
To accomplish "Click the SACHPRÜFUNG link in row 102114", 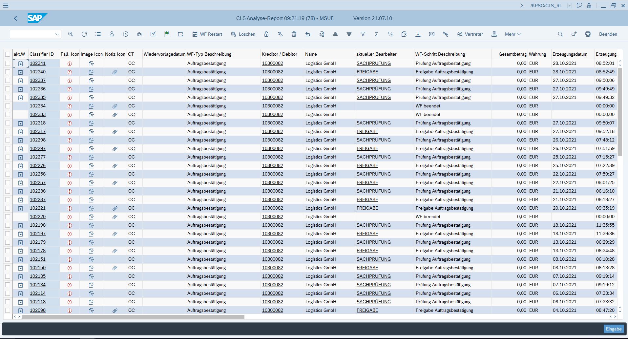I will 374,293.
